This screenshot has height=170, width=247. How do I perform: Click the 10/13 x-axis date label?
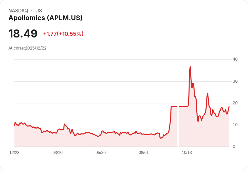187,153
